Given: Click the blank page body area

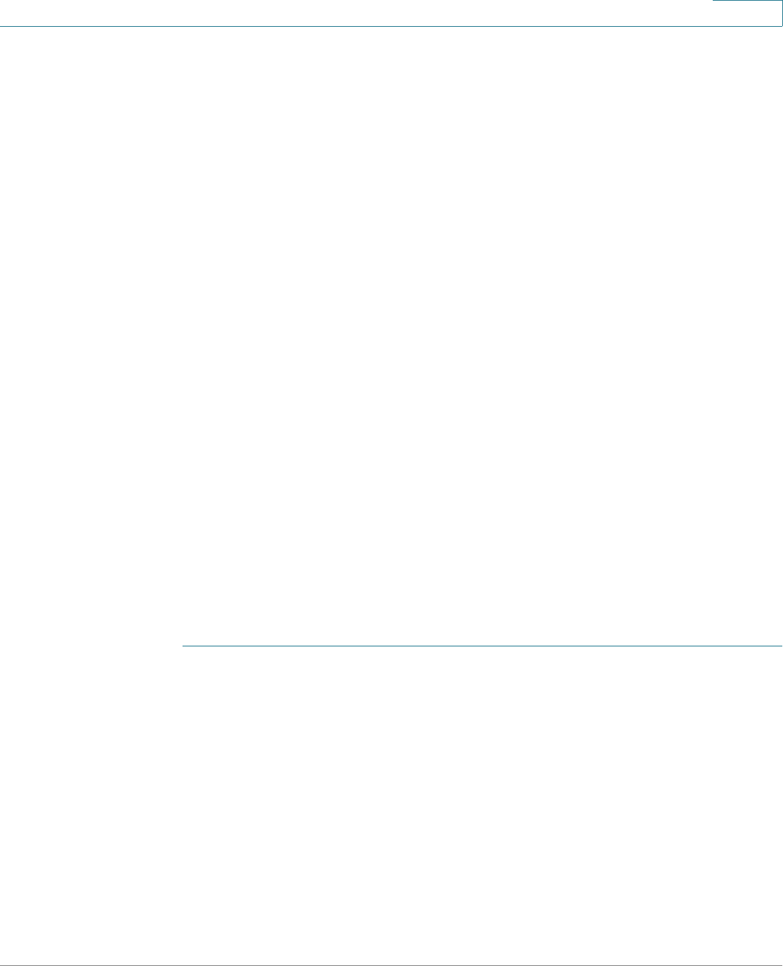Looking at the screenshot, I should tap(391, 333).
